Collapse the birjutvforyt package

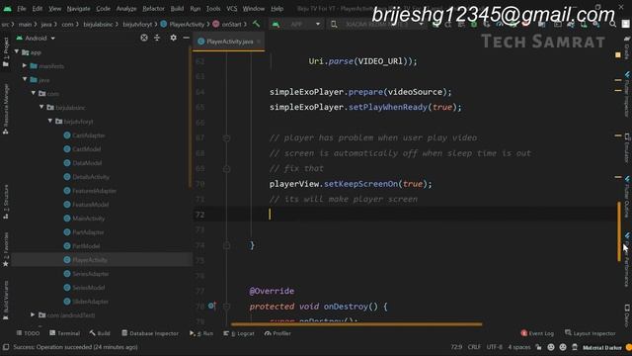pyautogui.click(x=50, y=121)
